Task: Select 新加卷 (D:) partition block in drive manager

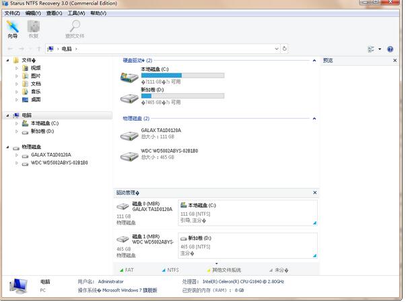Action: pyautogui.click(x=248, y=245)
